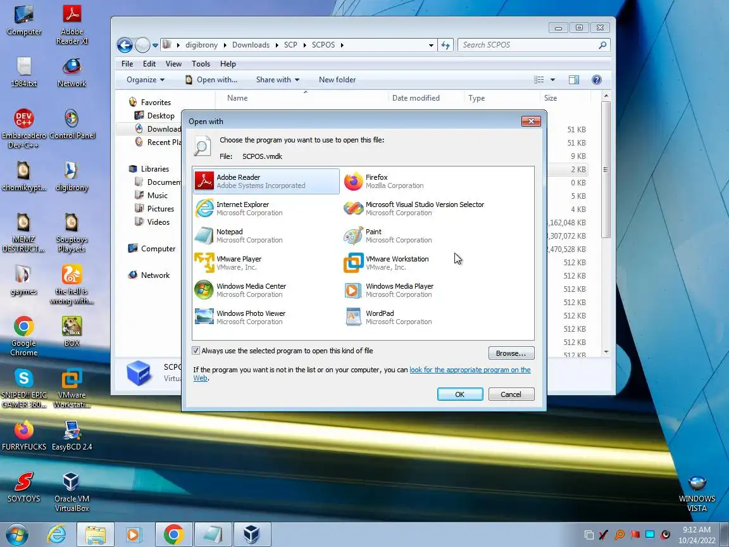This screenshot has width=729, height=547.
Task: Open VirtualBox from the taskbar
Action: click(x=251, y=535)
